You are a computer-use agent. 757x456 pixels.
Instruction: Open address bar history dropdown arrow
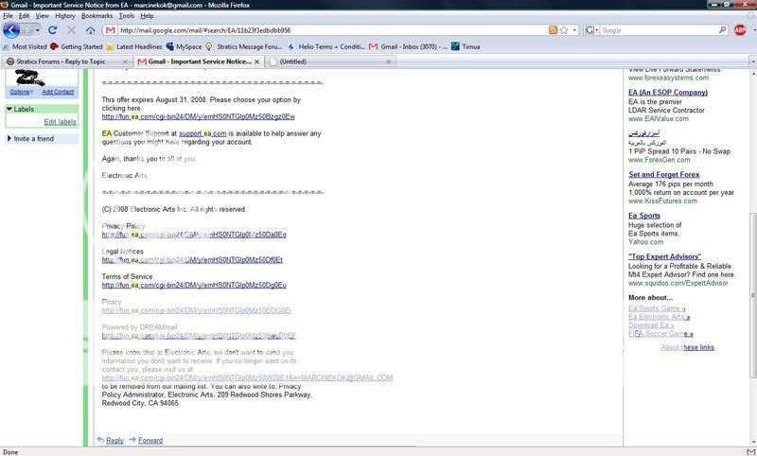[574, 30]
